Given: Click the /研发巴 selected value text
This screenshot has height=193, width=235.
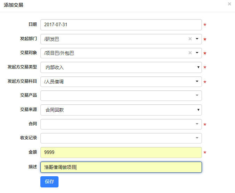Looking at the screenshot, I should tap(52, 39).
